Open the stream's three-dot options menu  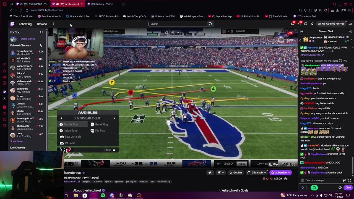click(x=291, y=179)
